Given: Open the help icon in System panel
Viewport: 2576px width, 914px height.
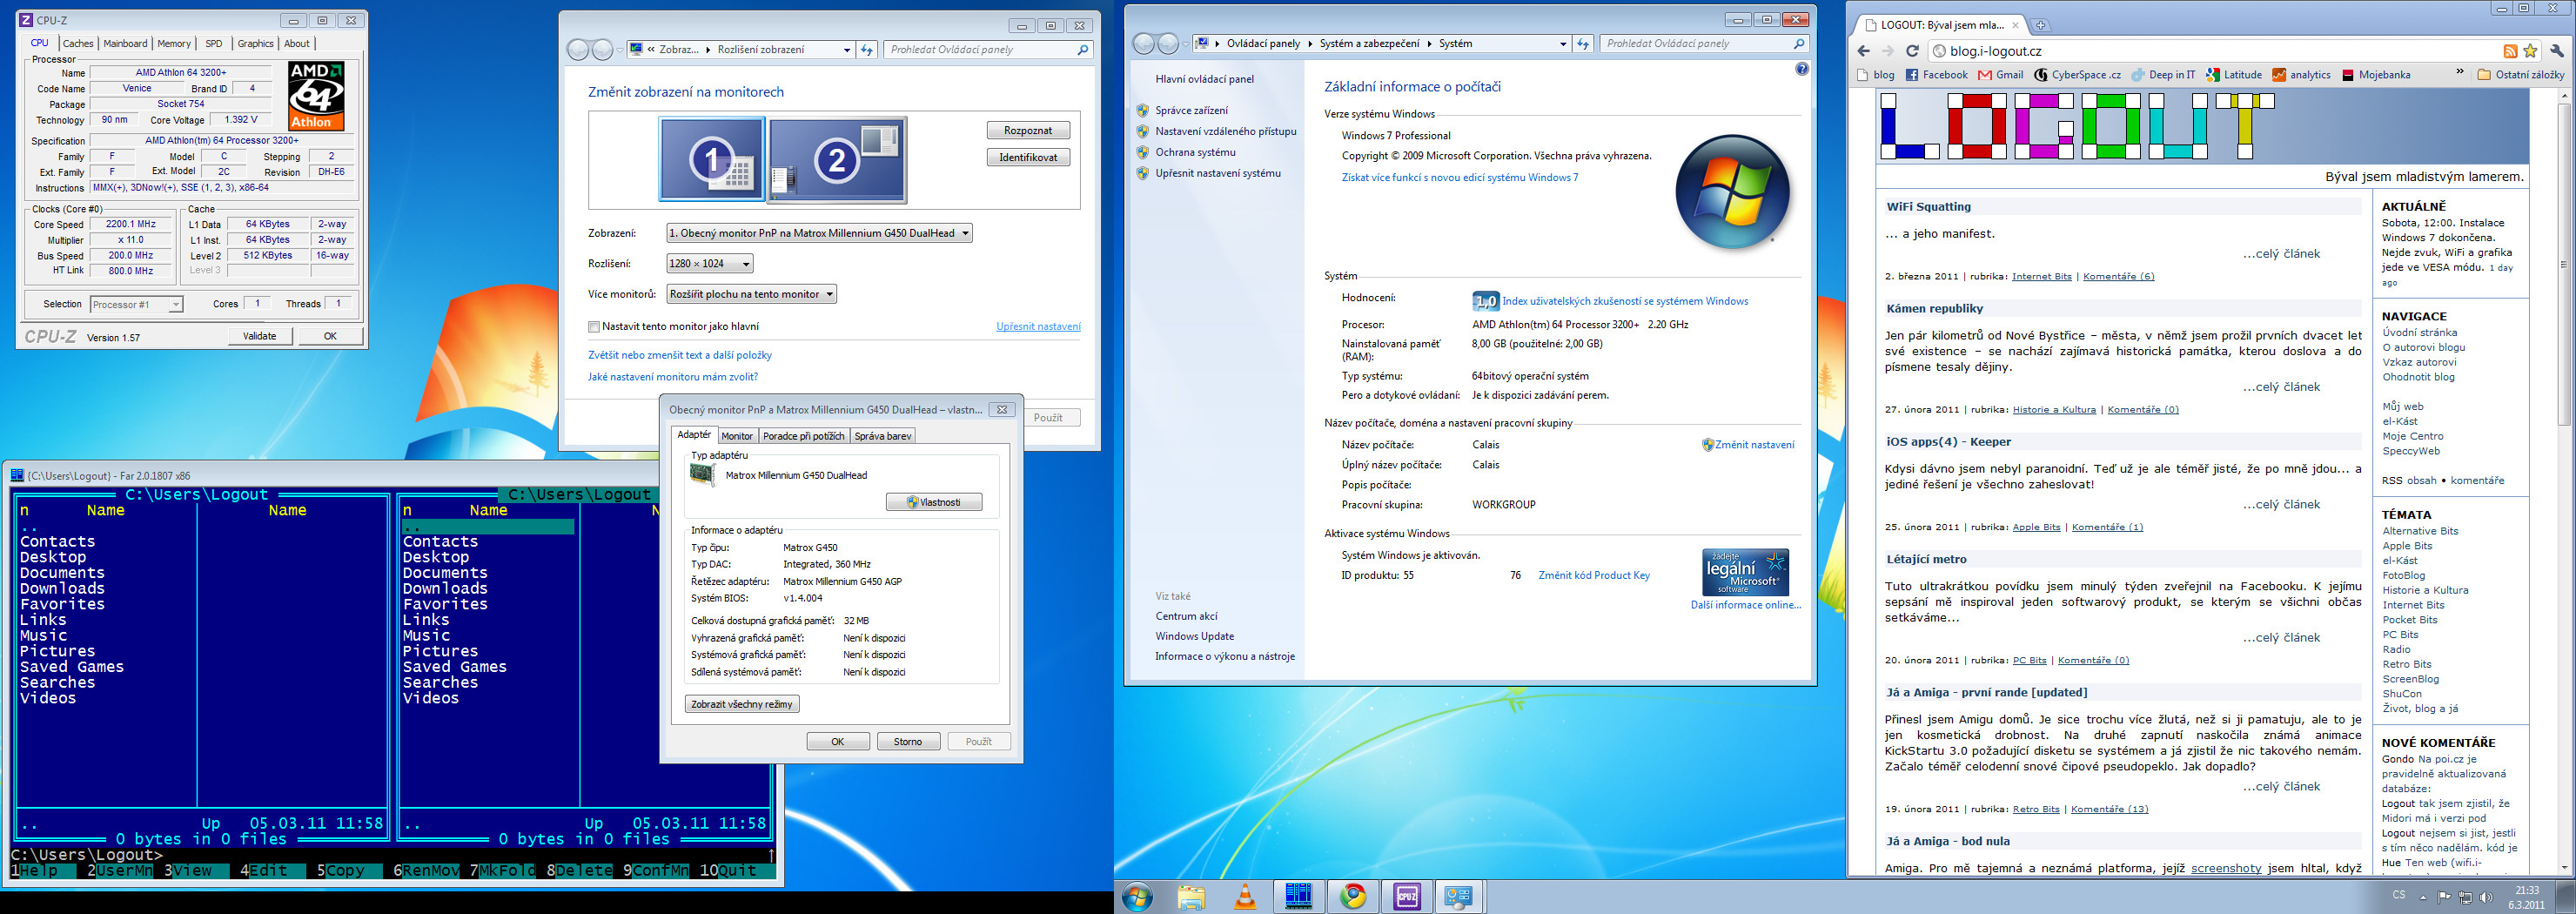Looking at the screenshot, I should point(1801,69).
